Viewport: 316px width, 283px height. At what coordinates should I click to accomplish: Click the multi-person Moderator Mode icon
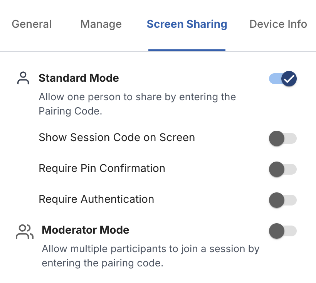click(25, 232)
